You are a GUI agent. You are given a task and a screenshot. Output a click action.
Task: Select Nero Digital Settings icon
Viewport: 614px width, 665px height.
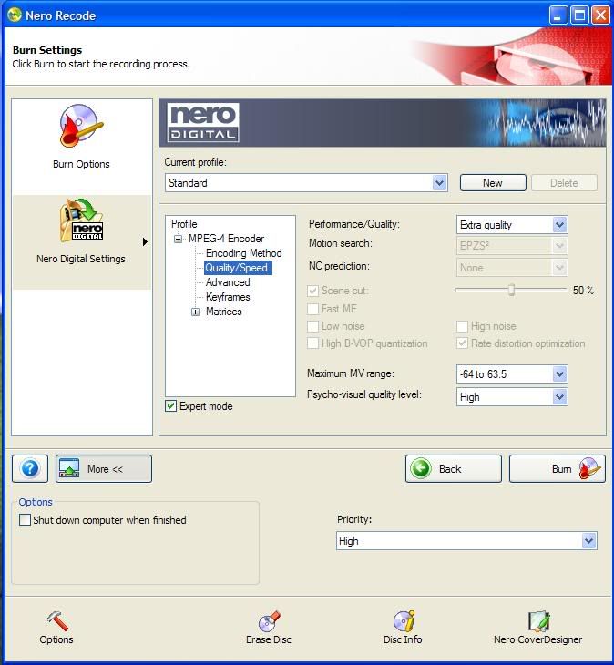pos(81,220)
